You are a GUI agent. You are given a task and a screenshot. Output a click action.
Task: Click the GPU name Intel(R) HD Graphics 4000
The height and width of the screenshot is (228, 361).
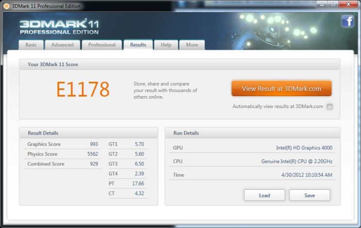tap(304, 148)
